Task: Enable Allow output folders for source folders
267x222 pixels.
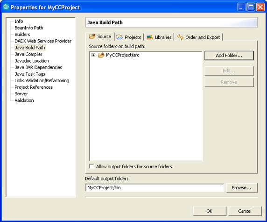Action: point(91,166)
